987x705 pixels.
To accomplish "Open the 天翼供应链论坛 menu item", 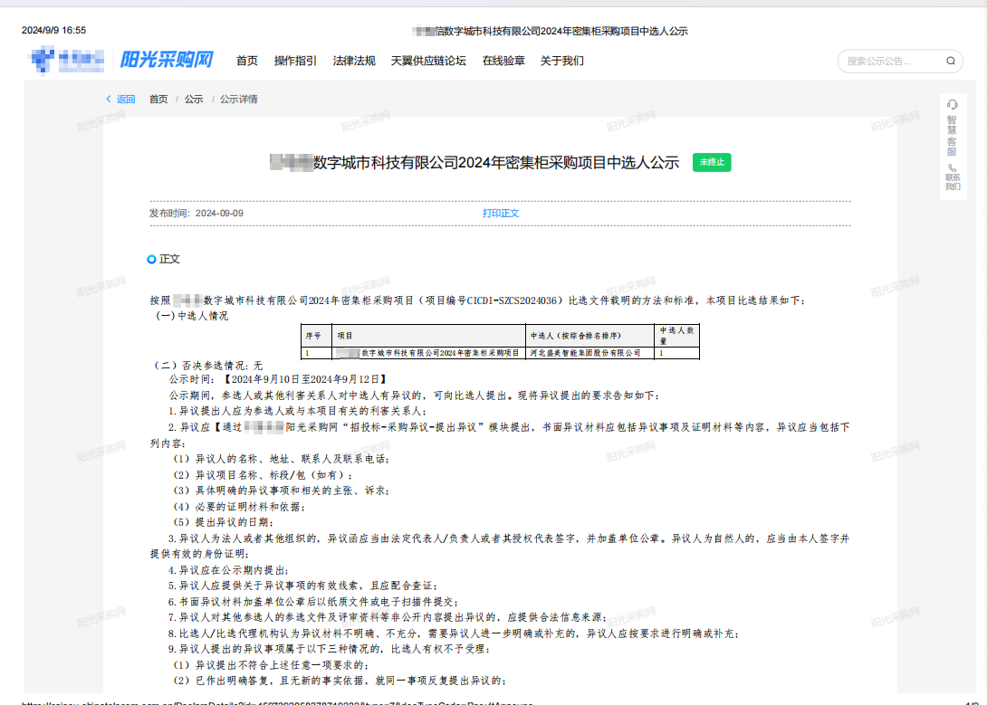I will coord(428,61).
